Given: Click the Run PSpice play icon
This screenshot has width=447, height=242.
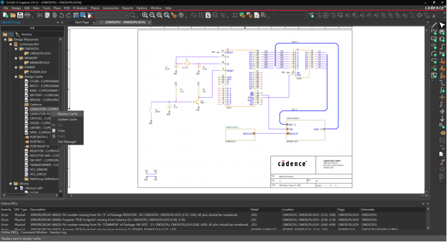Looking at the screenshot, I should pos(325,15).
